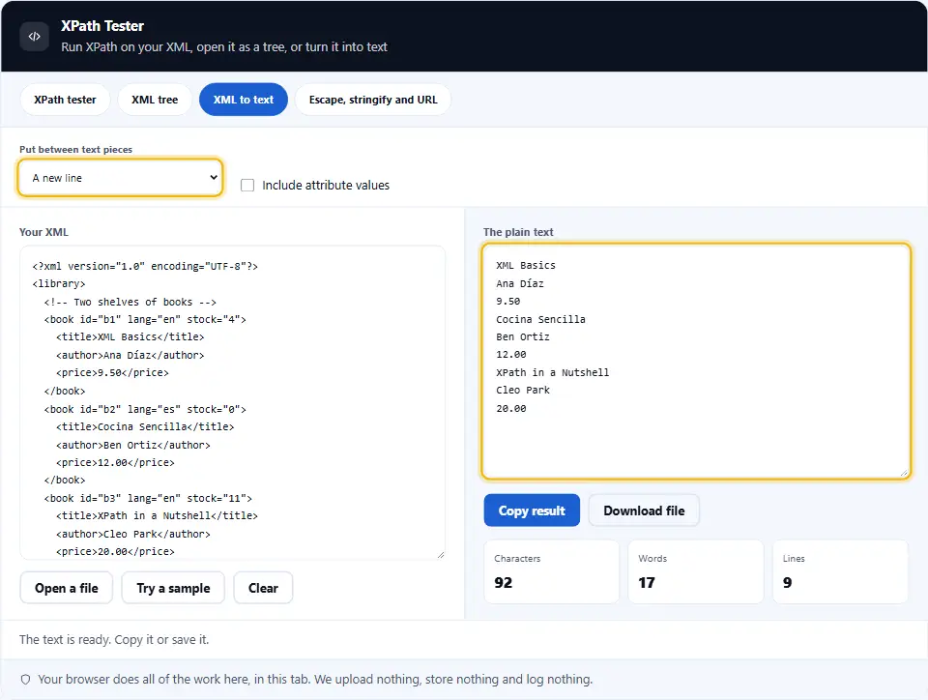The image size is (928, 700).
Task: Open the XML tree tab
Action: [x=155, y=100]
